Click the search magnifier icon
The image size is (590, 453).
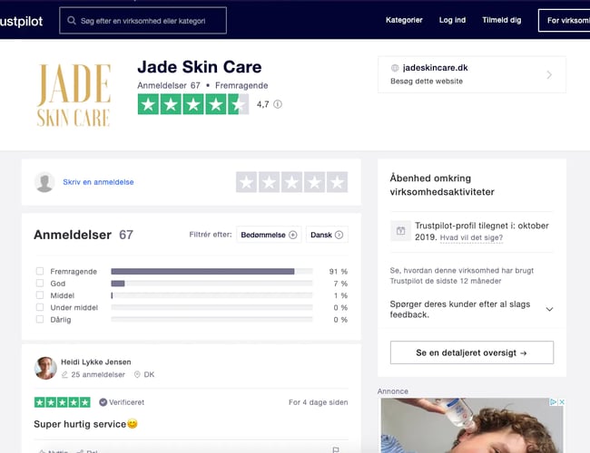tap(72, 21)
